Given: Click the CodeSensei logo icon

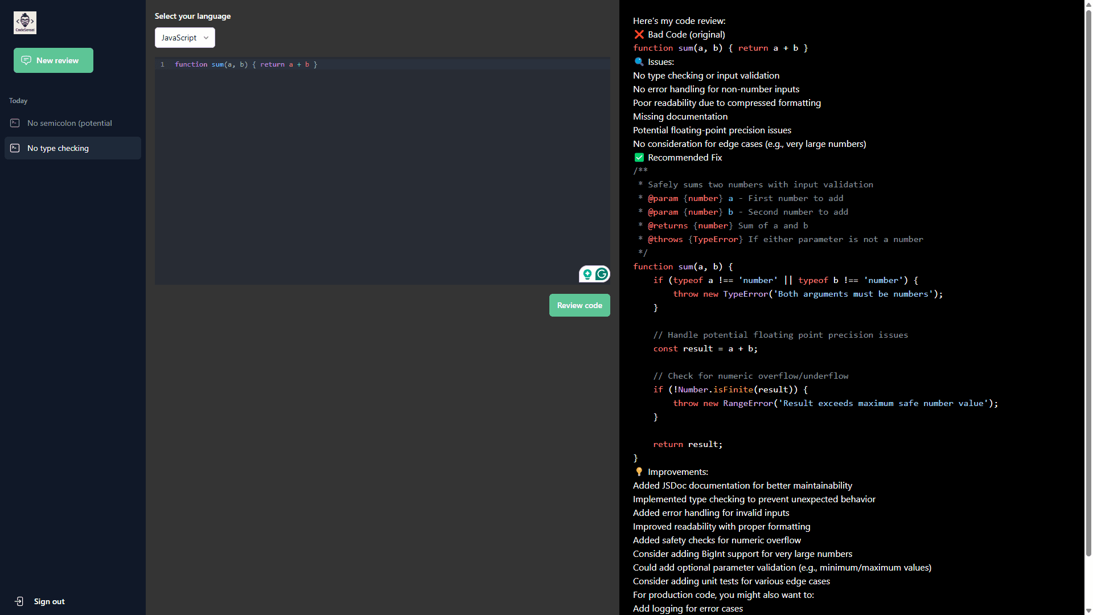Looking at the screenshot, I should point(25,23).
